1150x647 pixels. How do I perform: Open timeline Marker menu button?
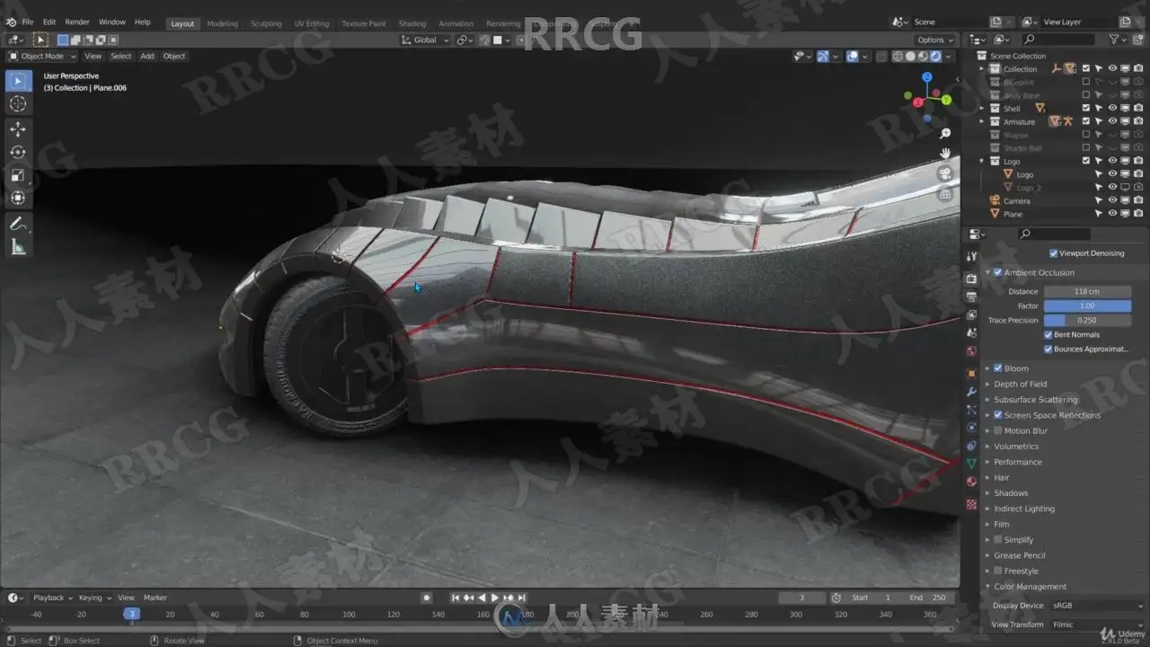(155, 598)
